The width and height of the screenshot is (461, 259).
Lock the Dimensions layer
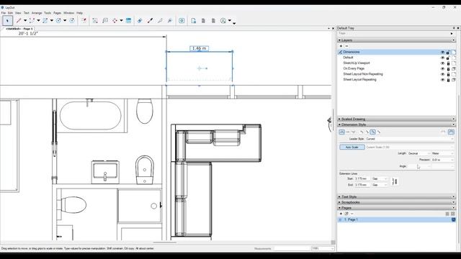point(448,53)
